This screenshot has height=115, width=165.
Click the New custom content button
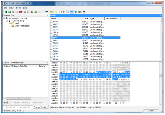click(5, 102)
